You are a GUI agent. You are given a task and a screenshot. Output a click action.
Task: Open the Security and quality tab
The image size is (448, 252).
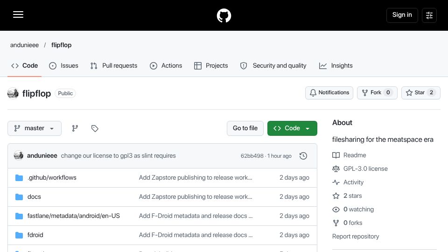(x=273, y=66)
